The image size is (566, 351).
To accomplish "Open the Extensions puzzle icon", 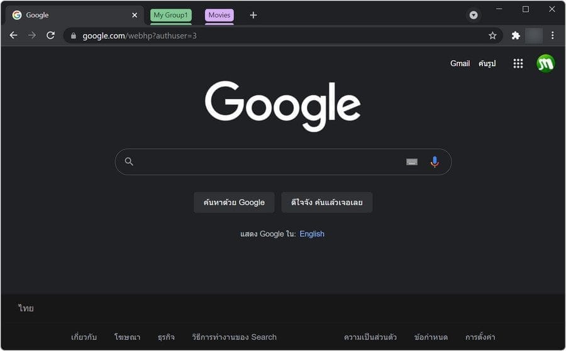I will pyautogui.click(x=516, y=35).
